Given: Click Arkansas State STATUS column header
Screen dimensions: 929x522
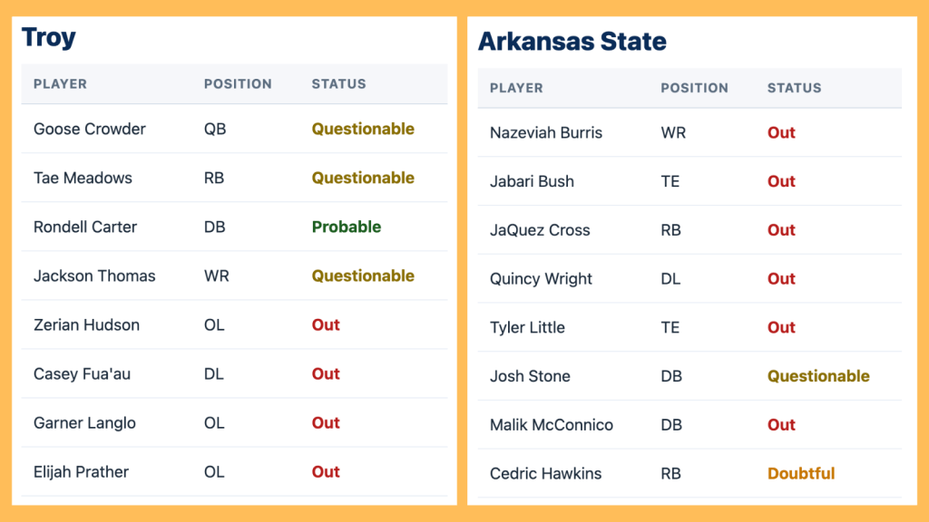Looking at the screenshot, I should (794, 88).
